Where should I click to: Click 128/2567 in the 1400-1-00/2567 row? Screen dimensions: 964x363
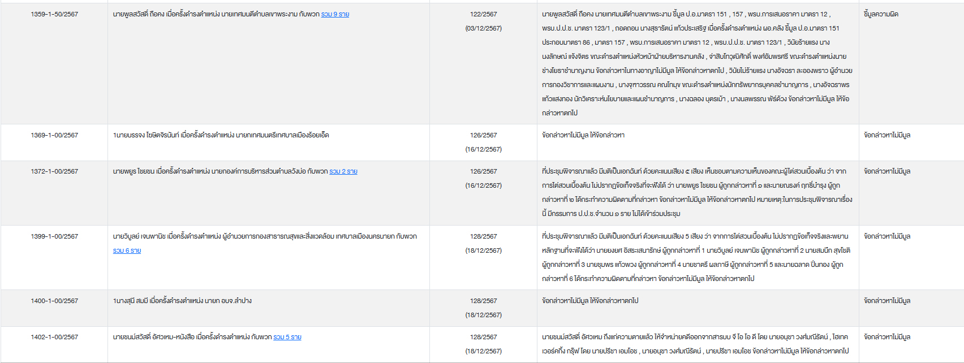click(483, 301)
